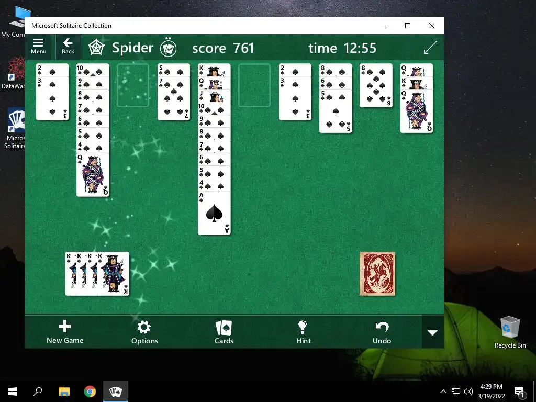The height and width of the screenshot is (402, 536).
Task: Click the time 12:55 display
Action: (x=342, y=48)
